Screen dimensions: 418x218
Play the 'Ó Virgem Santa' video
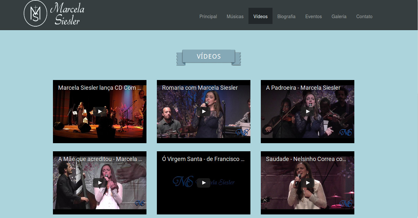(204, 183)
